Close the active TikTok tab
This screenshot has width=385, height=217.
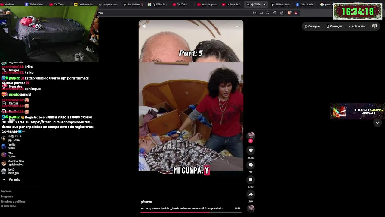click(x=265, y=5)
